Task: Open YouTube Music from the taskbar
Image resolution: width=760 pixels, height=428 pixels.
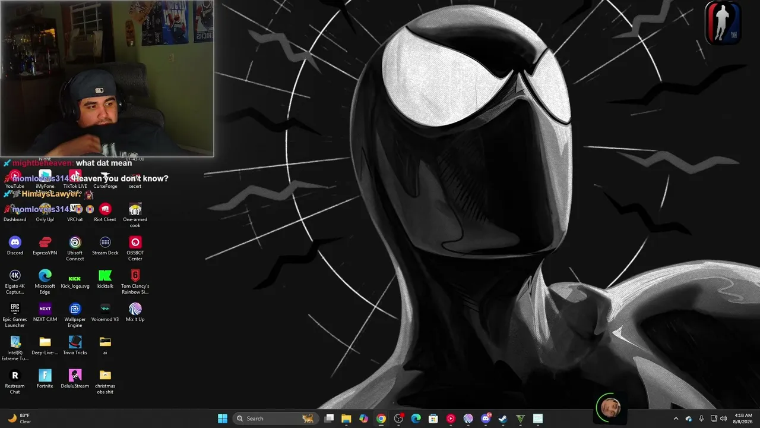Action: click(451, 418)
